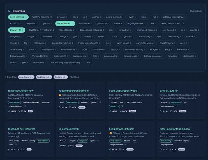
Task: Click instruction-following tag on stanford_alpaca card
Action: 182,141
